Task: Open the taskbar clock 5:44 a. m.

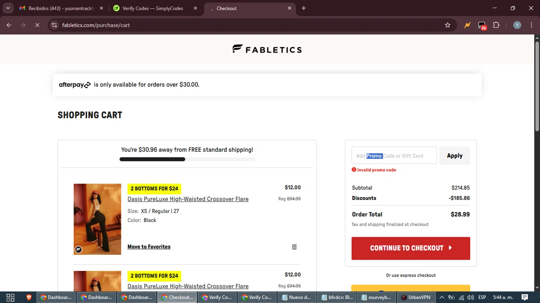Action: (x=503, y=297)
